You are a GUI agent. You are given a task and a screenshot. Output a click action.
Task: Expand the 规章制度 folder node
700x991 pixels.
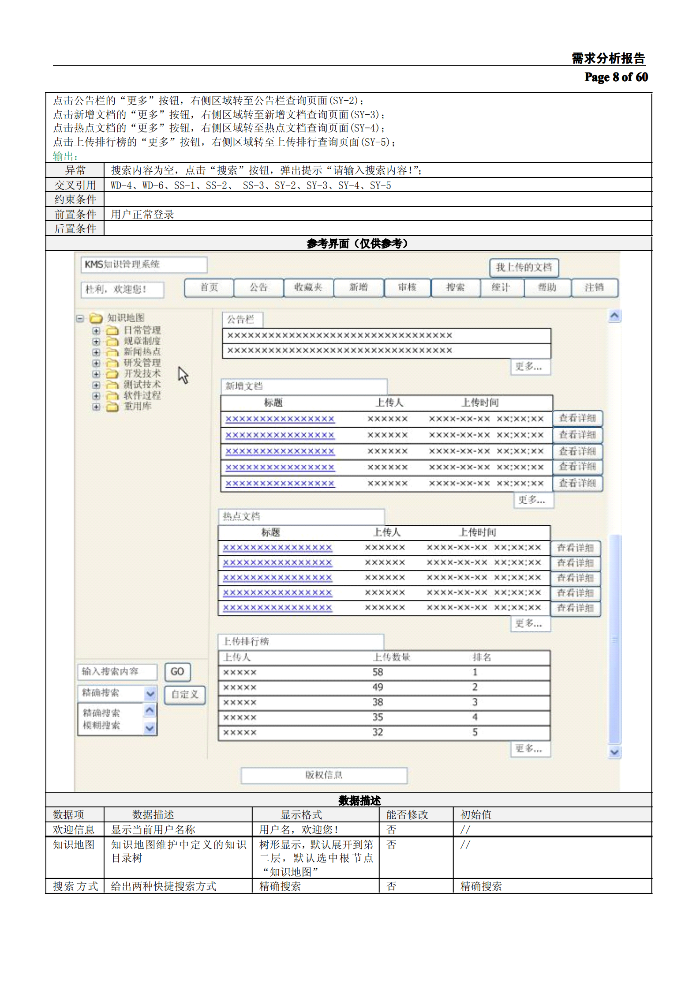tap(96, 341)
